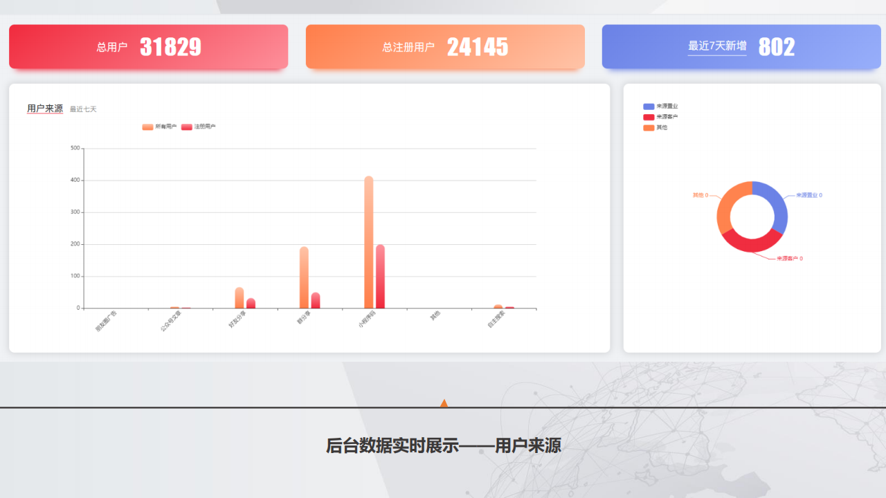
Task: Click the 最近七天 subtitle text
Action: [x=84, y=109]
